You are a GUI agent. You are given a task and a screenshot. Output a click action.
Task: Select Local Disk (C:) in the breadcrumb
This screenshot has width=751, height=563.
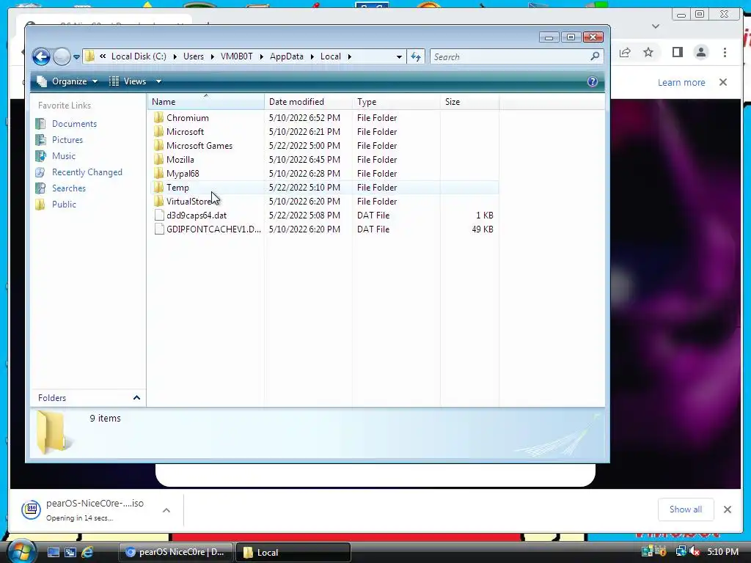139,56
